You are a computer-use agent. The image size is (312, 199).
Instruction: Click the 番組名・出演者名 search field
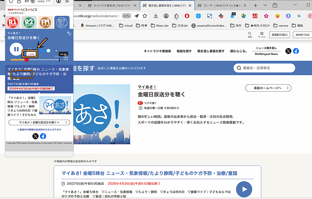264,68
